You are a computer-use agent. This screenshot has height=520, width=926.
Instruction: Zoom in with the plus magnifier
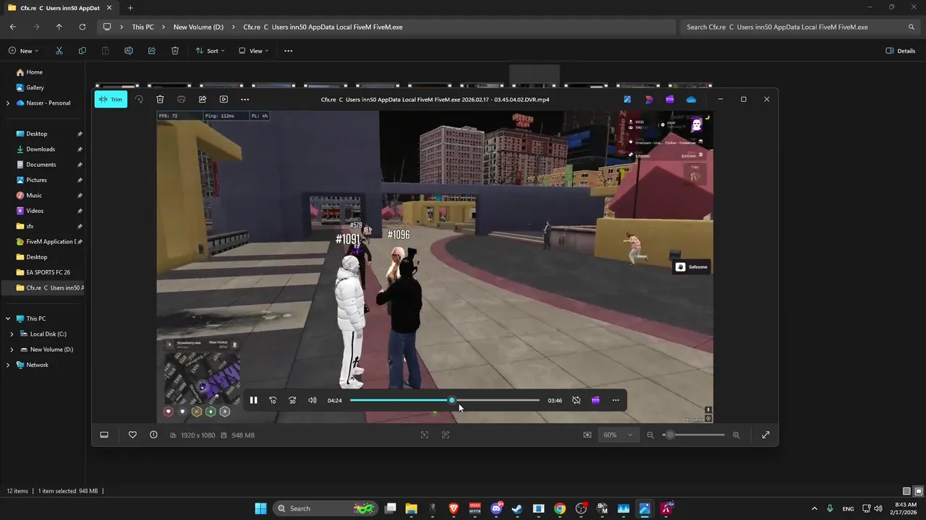[x=736, y=435]
